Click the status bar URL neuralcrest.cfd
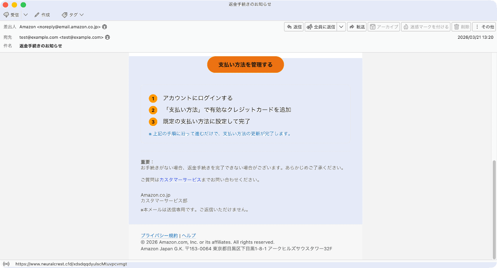The height and width of the screenshot is (268, 497). pyautogui.click(x=71, y=264)
